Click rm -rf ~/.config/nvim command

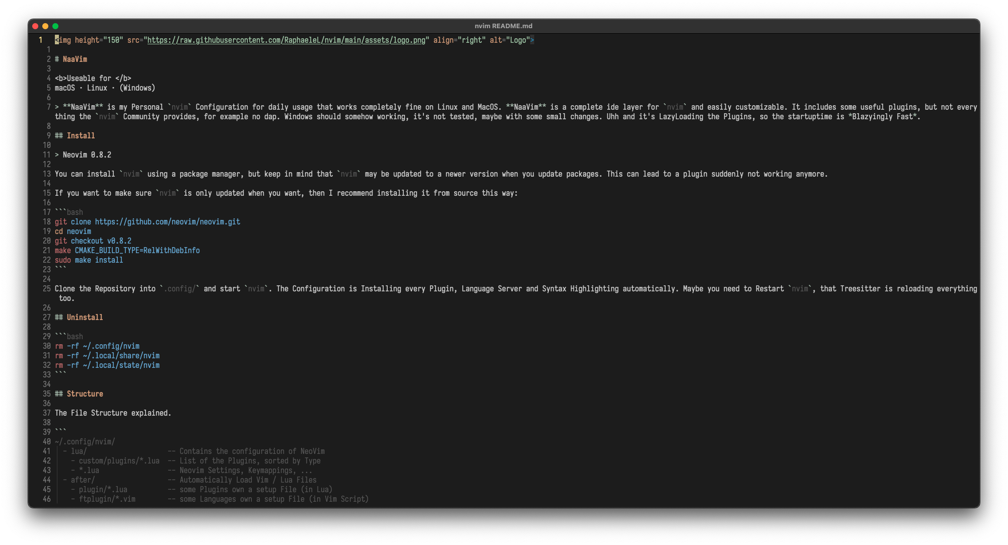point(97,346)
